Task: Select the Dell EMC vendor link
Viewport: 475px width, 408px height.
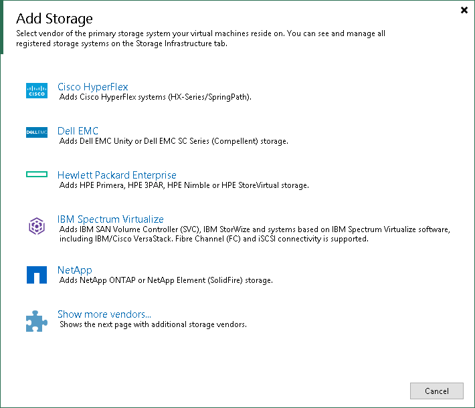Action: (x=78, y=131)
